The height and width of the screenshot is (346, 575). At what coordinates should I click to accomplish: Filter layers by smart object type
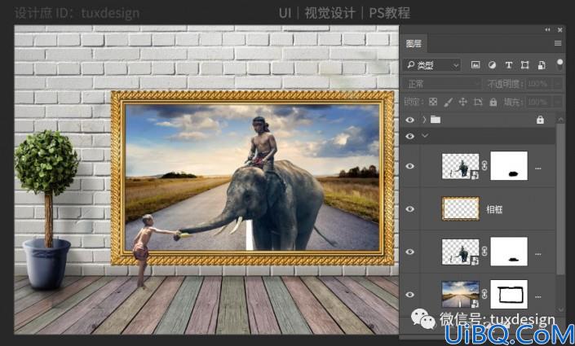coord(542,65)
